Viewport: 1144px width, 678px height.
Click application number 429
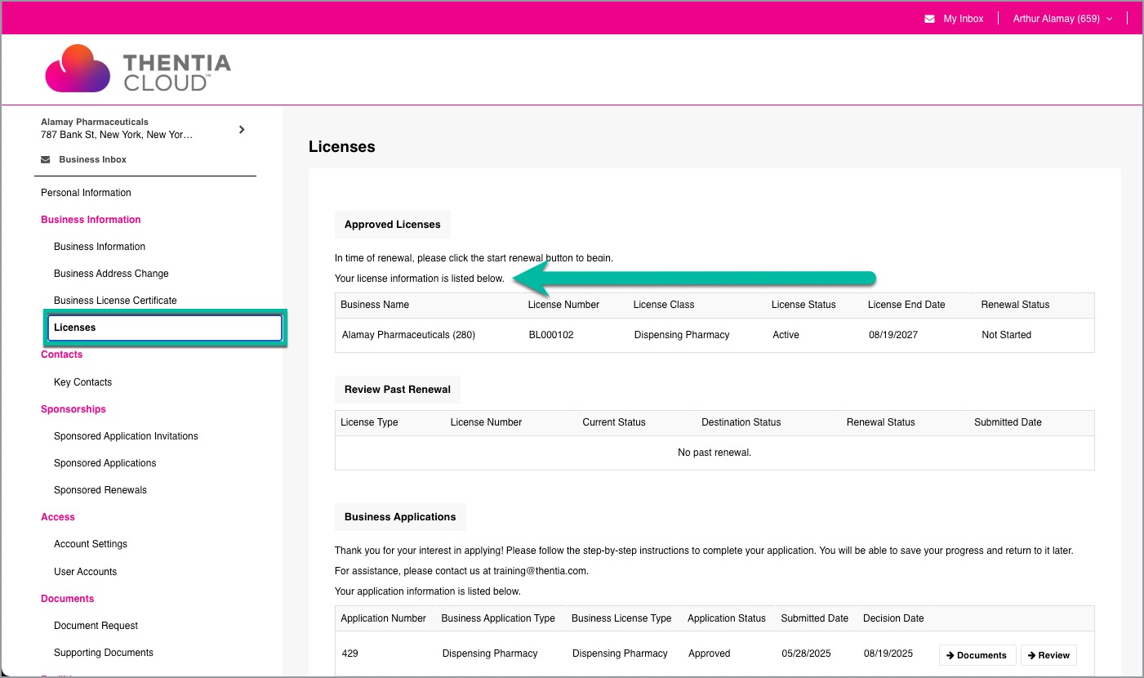pos(350,653)
